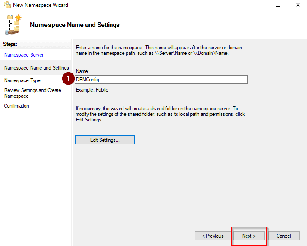The image size is (307, 246).
Task: Minimize the New Namespace Wizard window
Action: (258, 5)
